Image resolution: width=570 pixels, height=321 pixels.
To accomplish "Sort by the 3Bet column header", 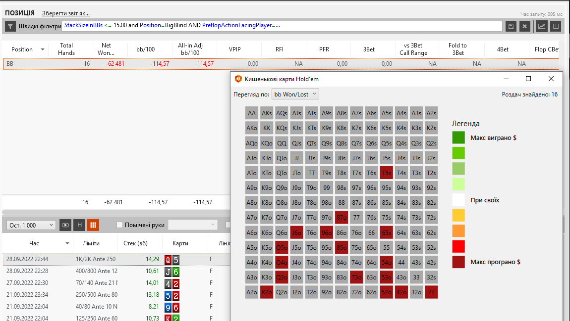I will tap(369, 49).
